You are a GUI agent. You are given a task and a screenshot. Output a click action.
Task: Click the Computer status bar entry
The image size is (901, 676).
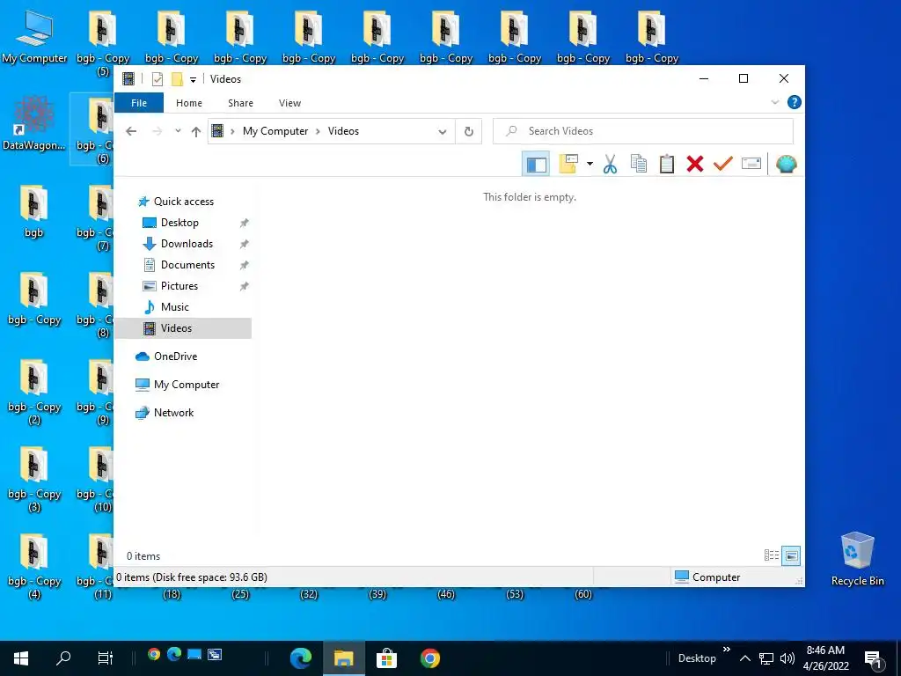pos(707,577)
